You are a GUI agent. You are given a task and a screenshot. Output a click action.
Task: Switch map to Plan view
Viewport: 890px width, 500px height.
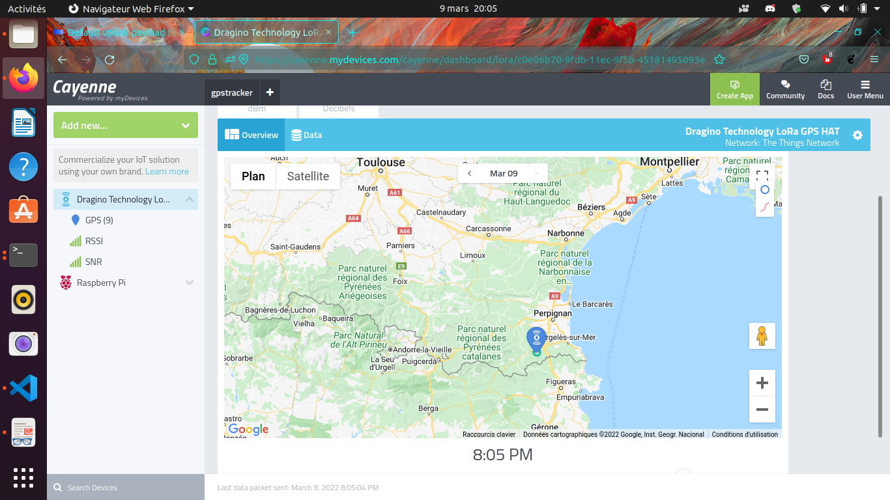(253, 176)
